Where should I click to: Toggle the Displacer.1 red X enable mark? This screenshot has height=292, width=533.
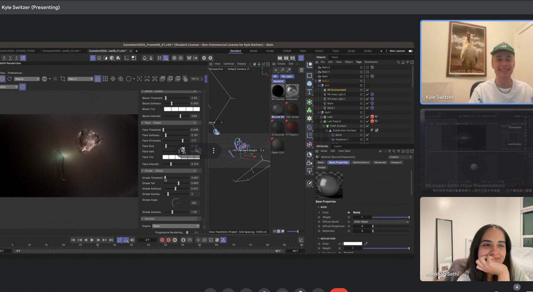(367, 139)
